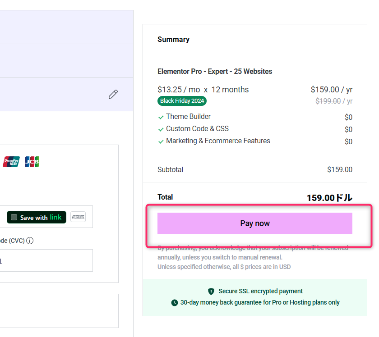This screenshot has height=337, width=379.
Task: Click the Marketing & Ecommerce Features checkmark
Action: pos(161,141)
